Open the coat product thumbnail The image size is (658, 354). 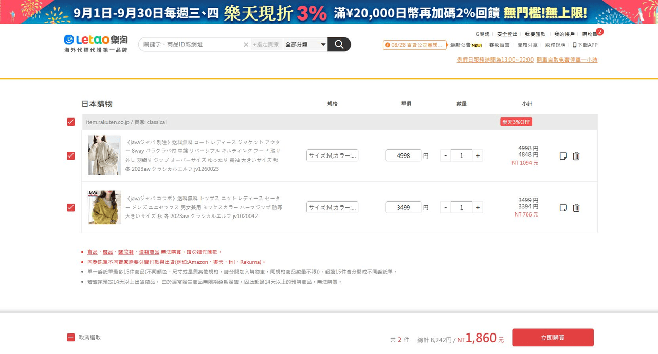(x=104, y=155)
